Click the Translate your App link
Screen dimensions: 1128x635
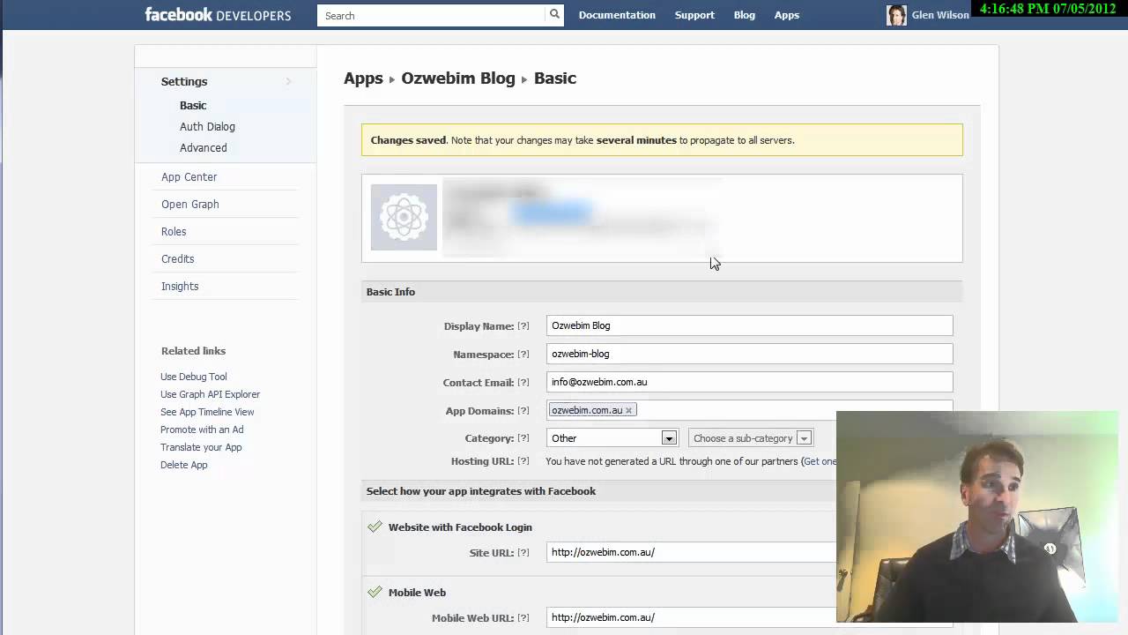pos(201,447)
